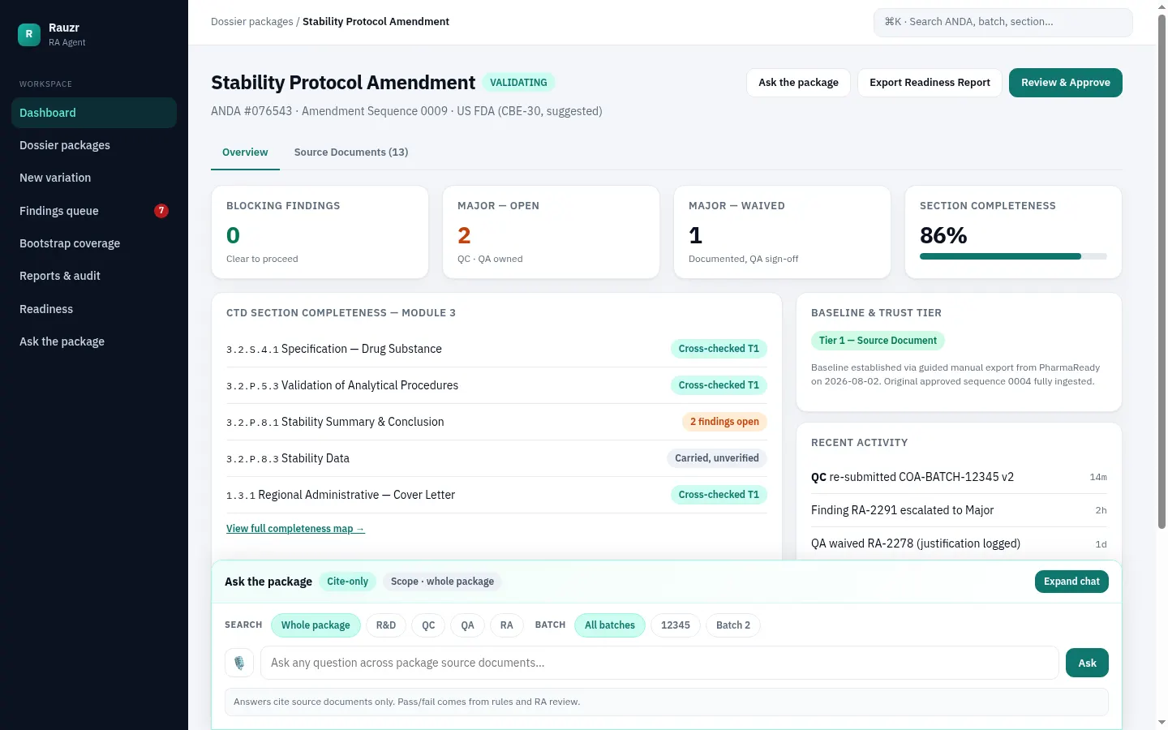Screen dimensions: 1168x730
Task: Click View full completeness map link
Action: [x=295, y=529]
